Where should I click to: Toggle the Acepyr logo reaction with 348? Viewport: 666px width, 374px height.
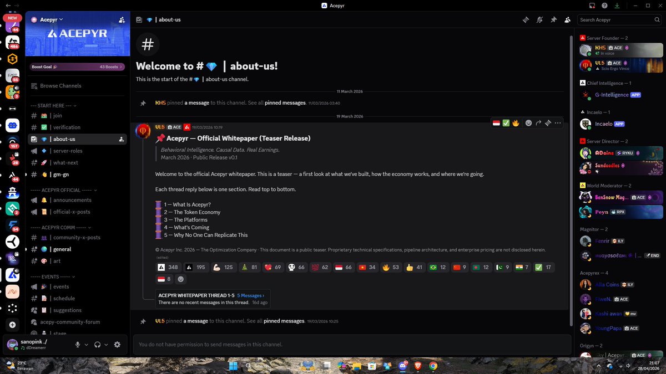169,268
